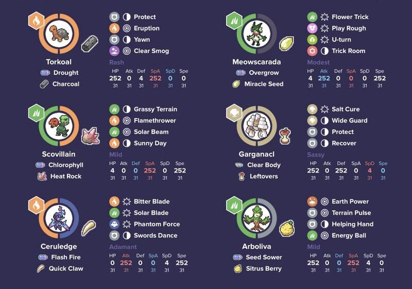Click the Quick Claw icon beside Ceruledge
412x289 pixels.
[x=90, y=228]
